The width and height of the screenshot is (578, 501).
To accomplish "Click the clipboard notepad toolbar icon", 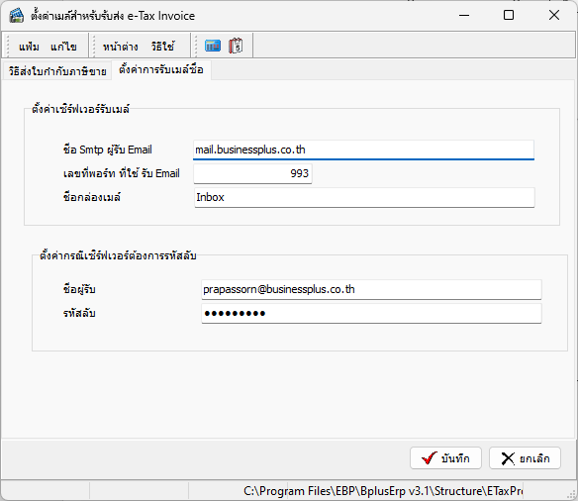I will coord(236,46).
